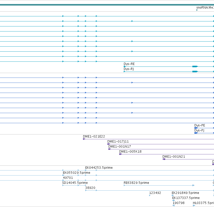Click the Dys-RJ thick exon block

[x=195, y=72]
